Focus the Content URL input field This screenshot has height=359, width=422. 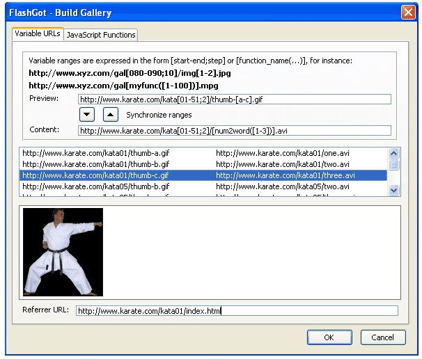point(235,131)
